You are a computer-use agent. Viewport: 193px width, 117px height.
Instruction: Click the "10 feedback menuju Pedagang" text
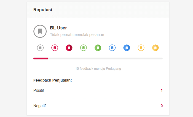coord(98,69)
